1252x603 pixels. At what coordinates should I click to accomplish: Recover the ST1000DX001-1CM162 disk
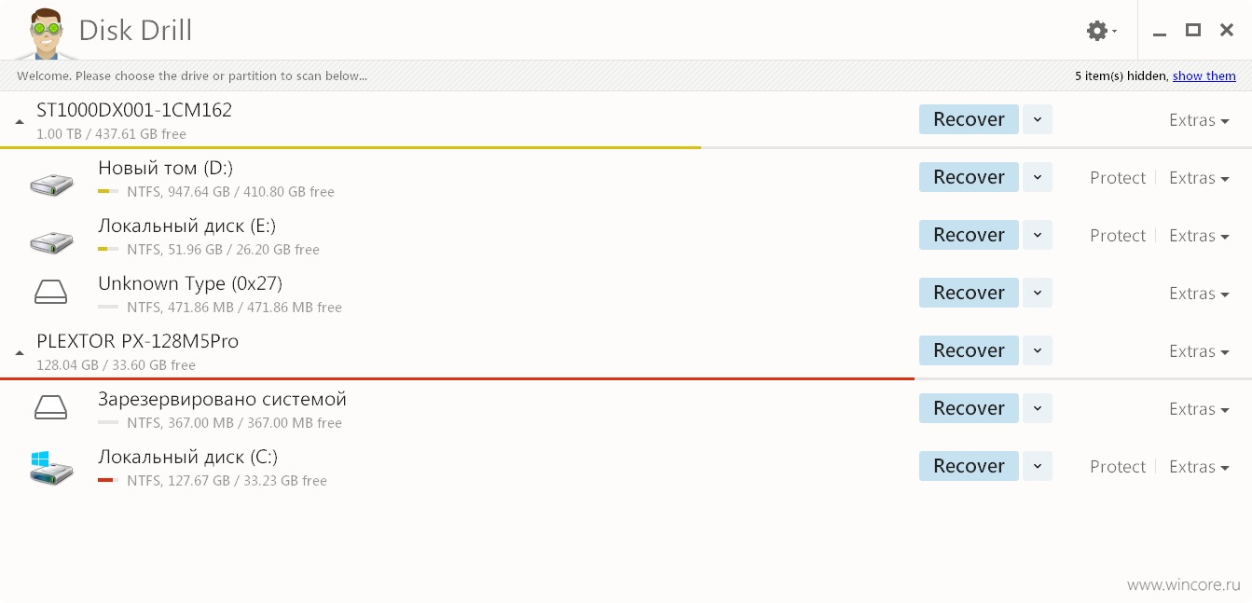click(x=969, y=119)
